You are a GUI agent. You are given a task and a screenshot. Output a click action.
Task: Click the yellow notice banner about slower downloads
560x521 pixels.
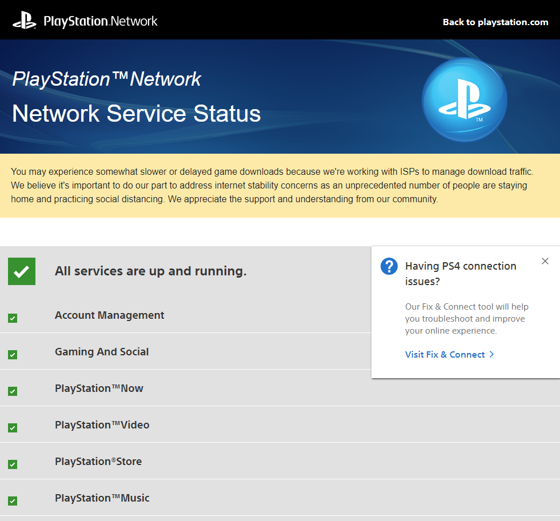coord(280,185)
